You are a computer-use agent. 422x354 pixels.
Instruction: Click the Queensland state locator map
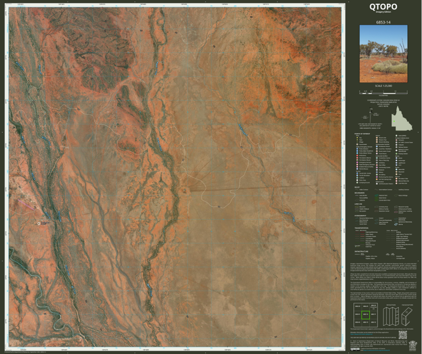click(402, 118)
